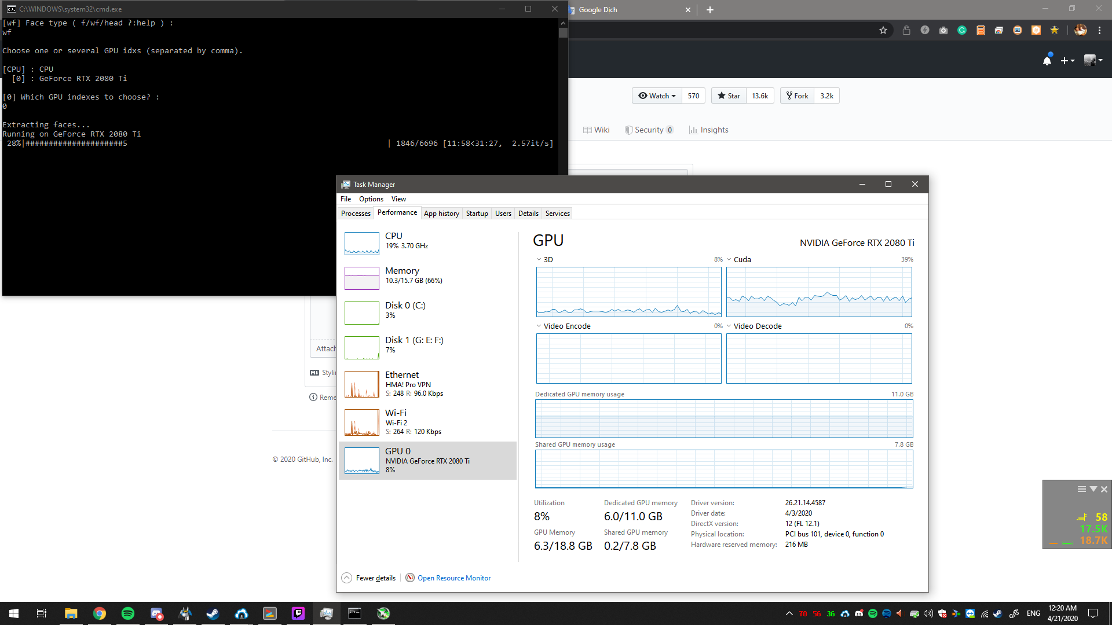Screen dimensions: 1112x625
Task: Collapse the Cuda graph section
Action: click(729, 259)
